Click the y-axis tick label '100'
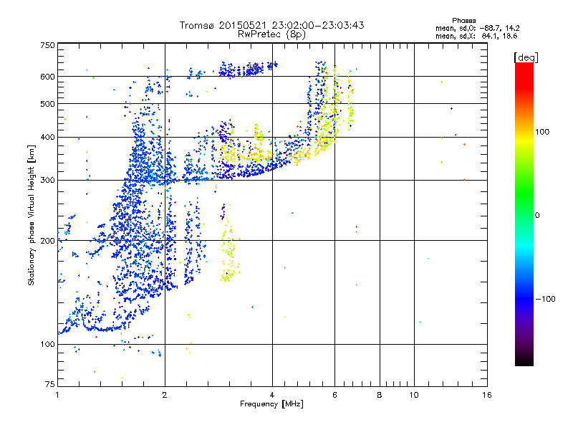 pyautogui.click(x=47, y=344)
